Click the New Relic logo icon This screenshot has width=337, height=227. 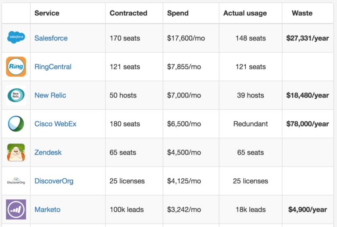16,95
